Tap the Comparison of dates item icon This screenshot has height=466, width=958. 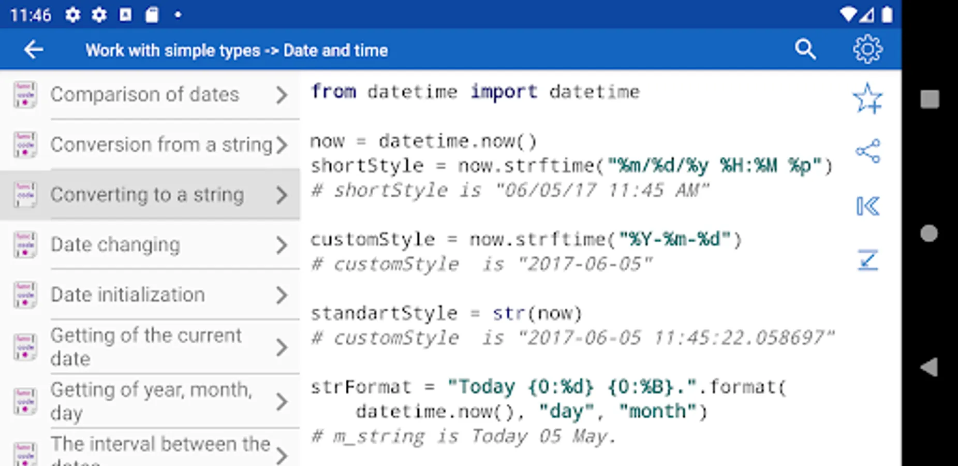click(x=25, y=95)
